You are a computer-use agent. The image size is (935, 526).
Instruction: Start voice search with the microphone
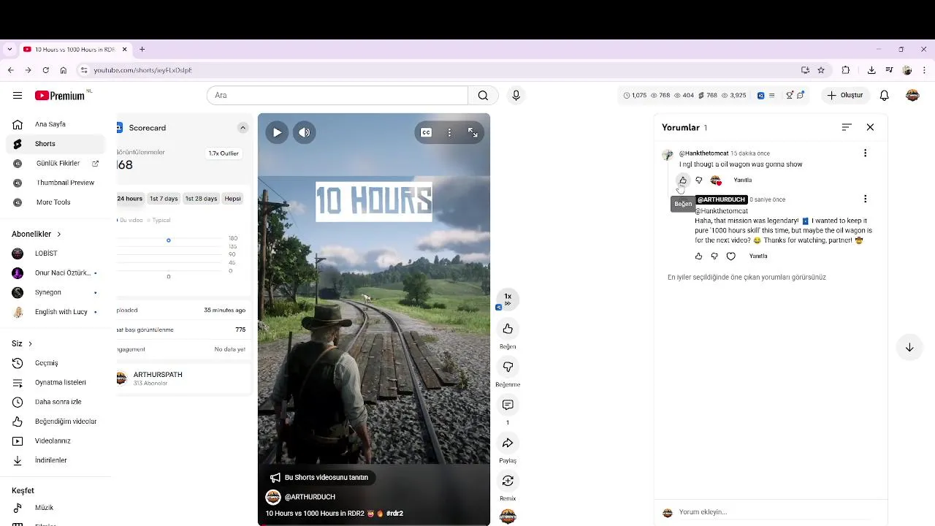(x=516, y=96)
